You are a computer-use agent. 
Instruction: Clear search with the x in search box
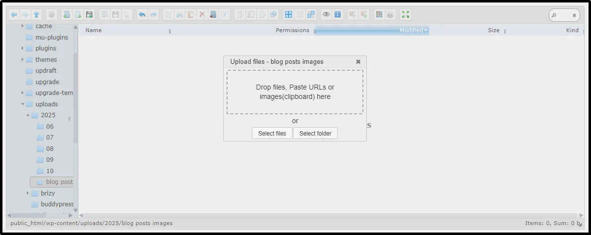click(574, 15)
